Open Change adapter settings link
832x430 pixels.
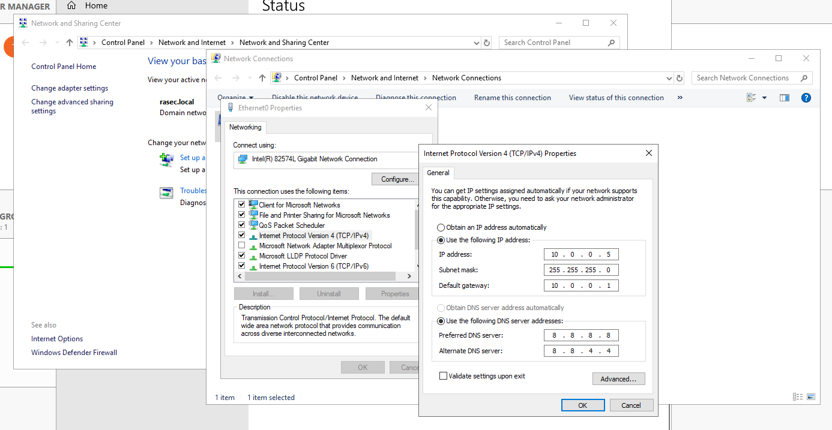[x=70, y=88]
